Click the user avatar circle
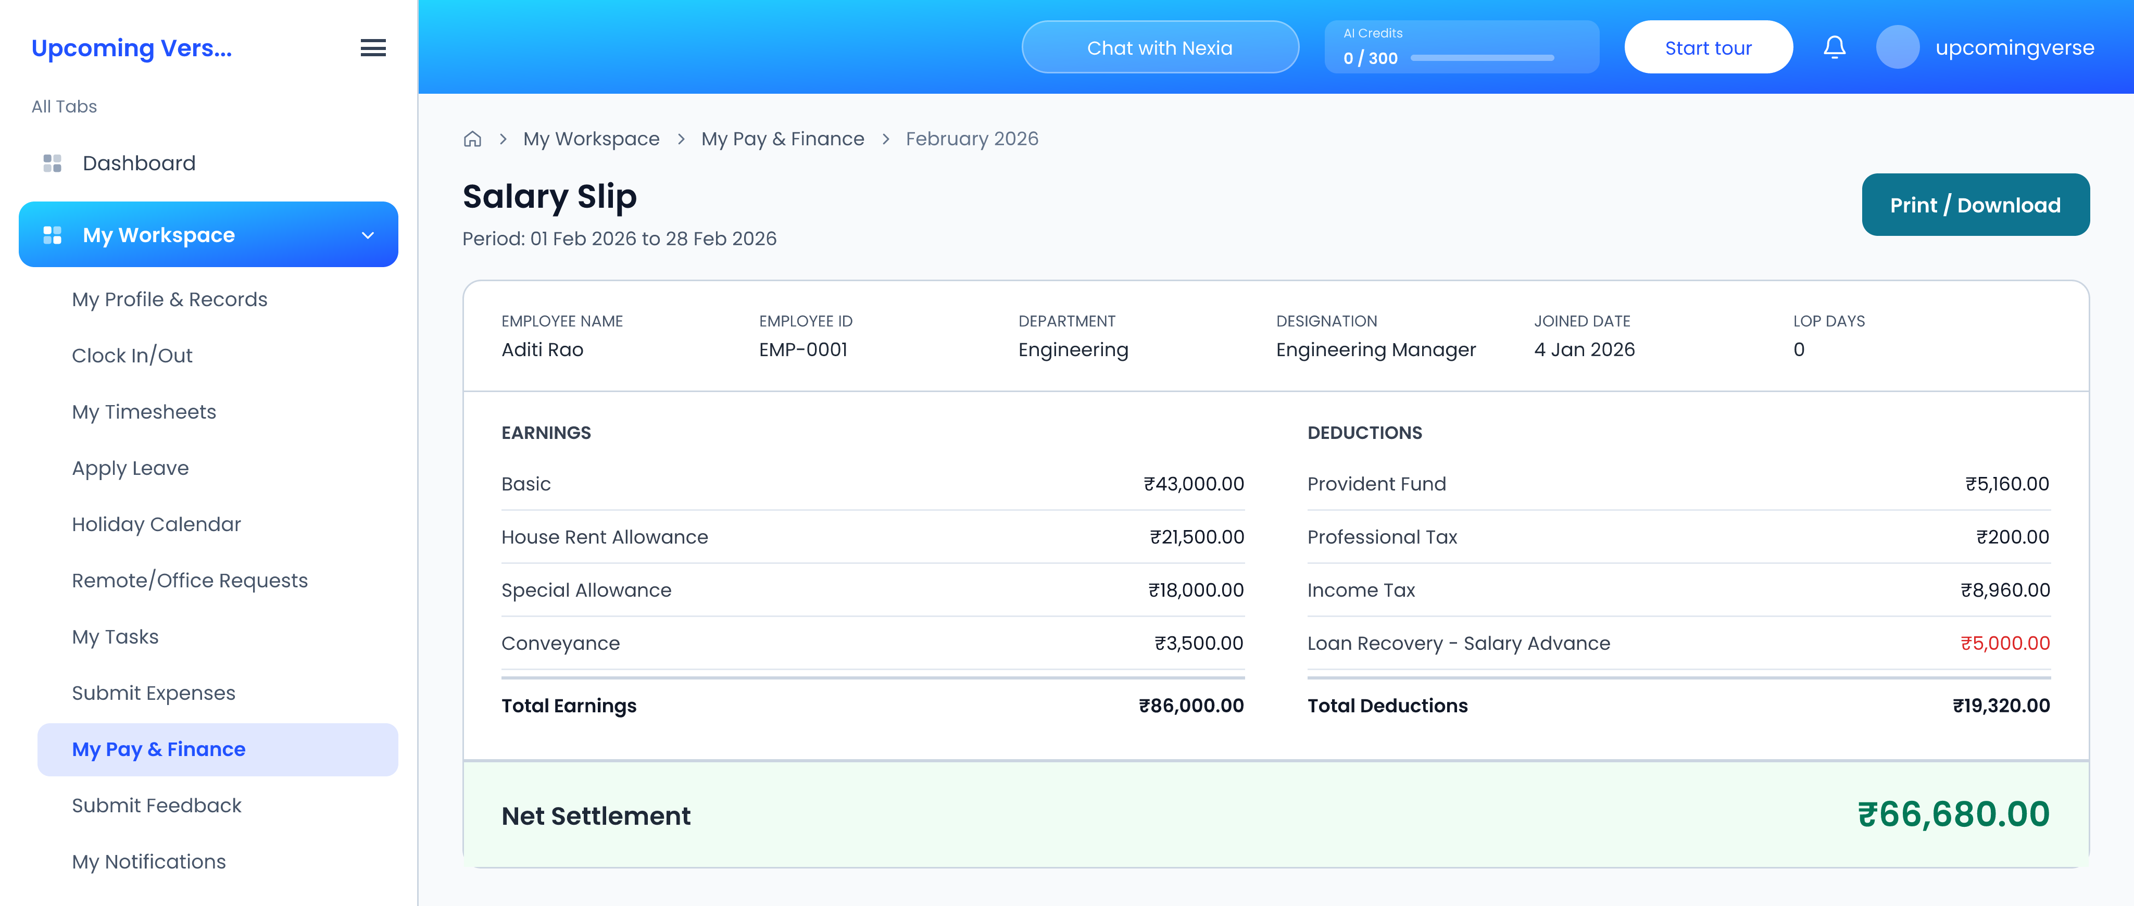 pos(1897,47)
